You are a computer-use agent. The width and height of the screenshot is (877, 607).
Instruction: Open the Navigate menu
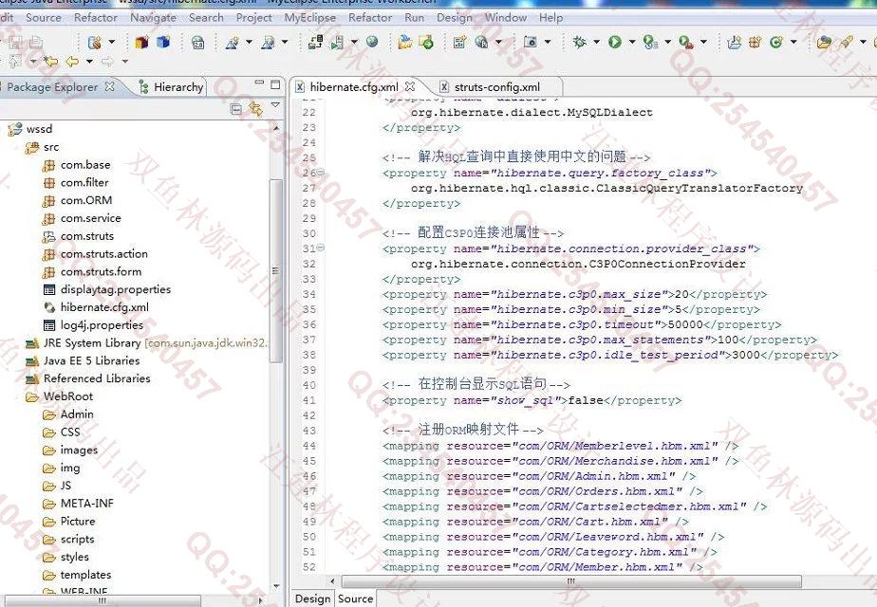point(153,17)
